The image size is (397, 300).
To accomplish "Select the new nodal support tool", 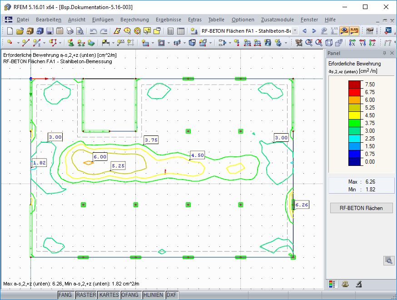I will [x=71, y=43].
